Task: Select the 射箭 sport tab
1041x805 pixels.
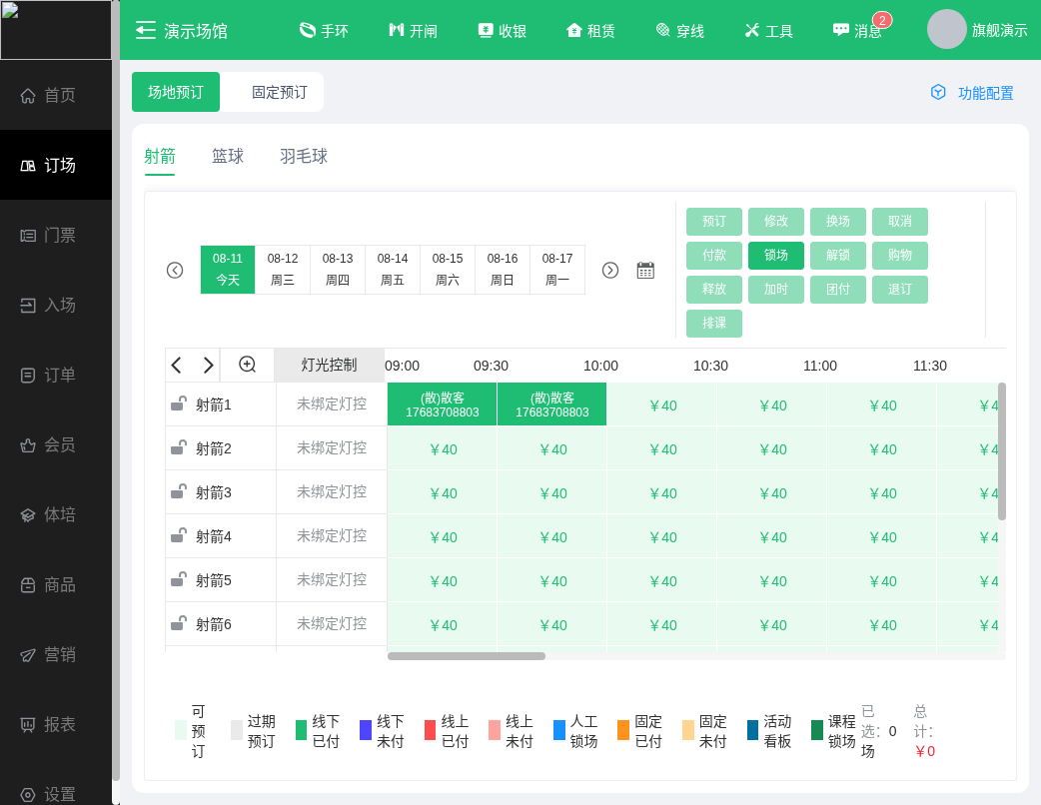Action: point(160,156)
